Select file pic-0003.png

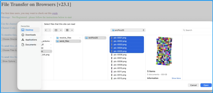click(127, 45)
